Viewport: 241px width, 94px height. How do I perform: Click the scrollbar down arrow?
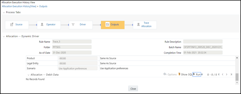(237, 83)
